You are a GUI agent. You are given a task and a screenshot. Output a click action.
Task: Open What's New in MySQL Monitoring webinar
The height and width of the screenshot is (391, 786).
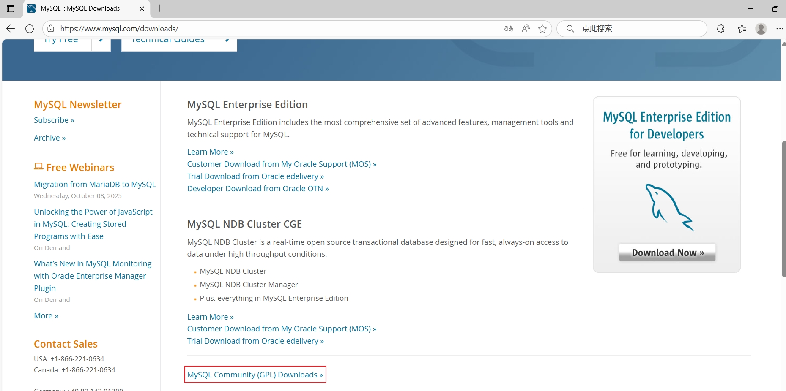click(x=93, y=276)
